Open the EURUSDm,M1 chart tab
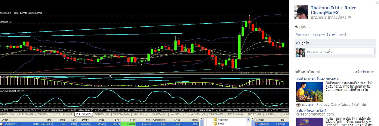The width and height of the screenshot is (379, 126). pos(102,114)
